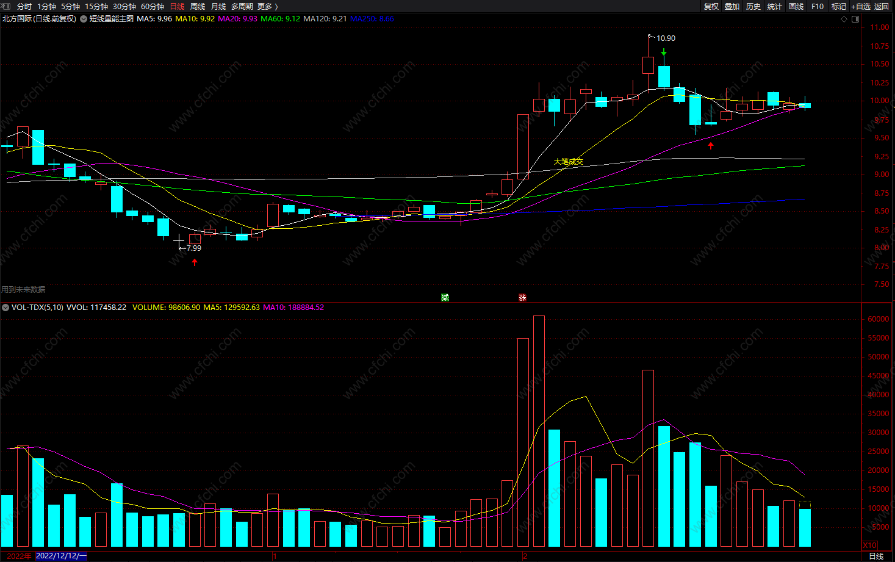The height and width of the screenshot is (562, 895).
Task: Click the MA20: 9.93 label
Action: pos(238,19)
